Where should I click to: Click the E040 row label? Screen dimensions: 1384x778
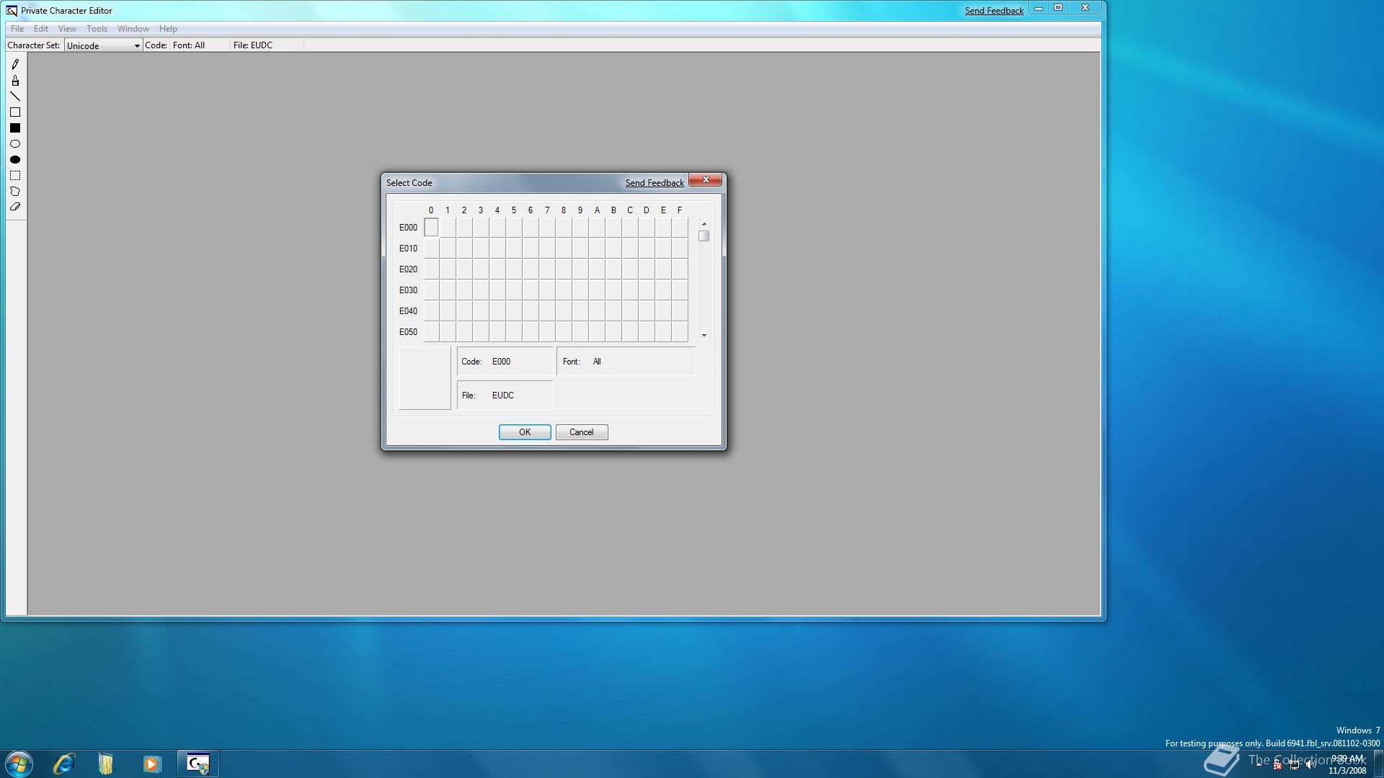(x=408, y=311)
